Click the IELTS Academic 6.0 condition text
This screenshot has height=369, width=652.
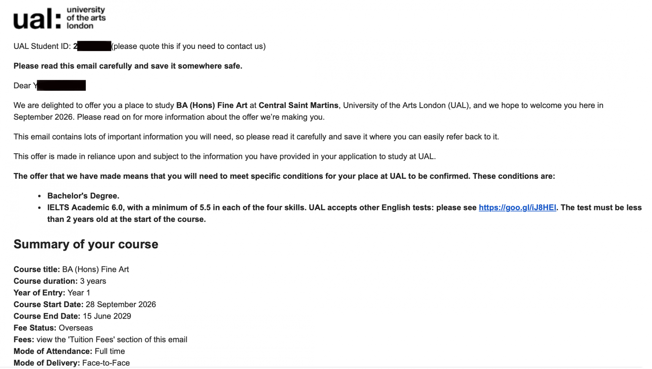tap(344, 213)
